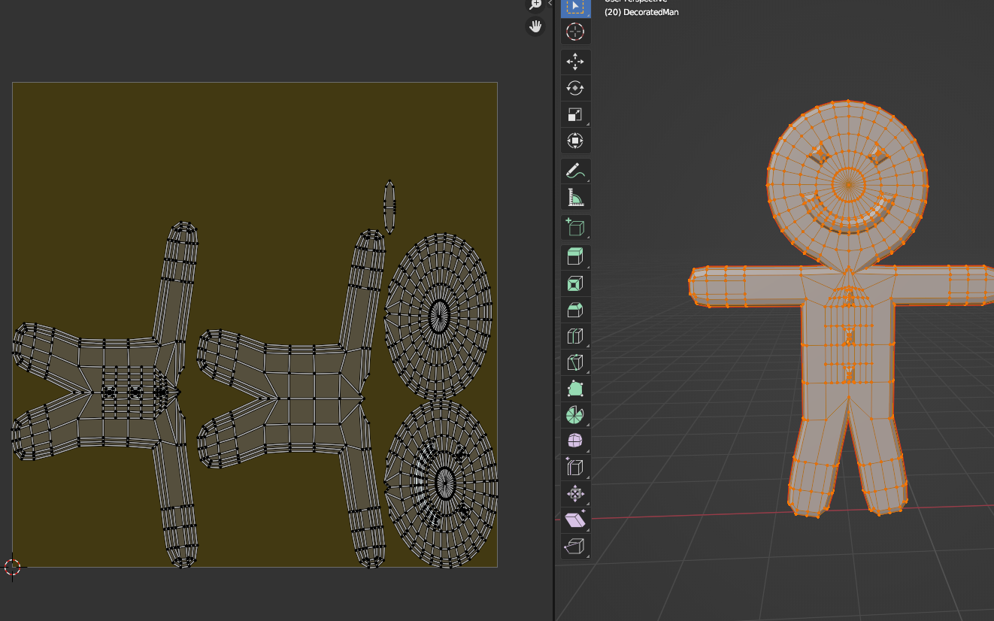The height and width of the screenshot is (621, 994).
Task: Pick the Poly Build tool
Action: click(x=575, y=389)
